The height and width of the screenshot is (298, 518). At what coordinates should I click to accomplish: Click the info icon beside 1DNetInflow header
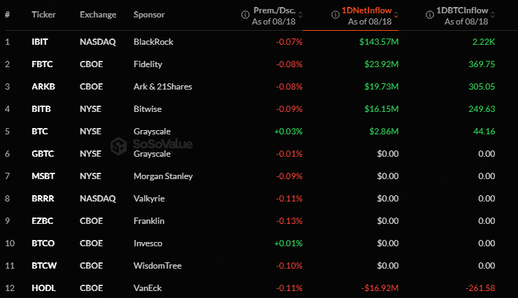pyautogui.click(x=336, y=15)
